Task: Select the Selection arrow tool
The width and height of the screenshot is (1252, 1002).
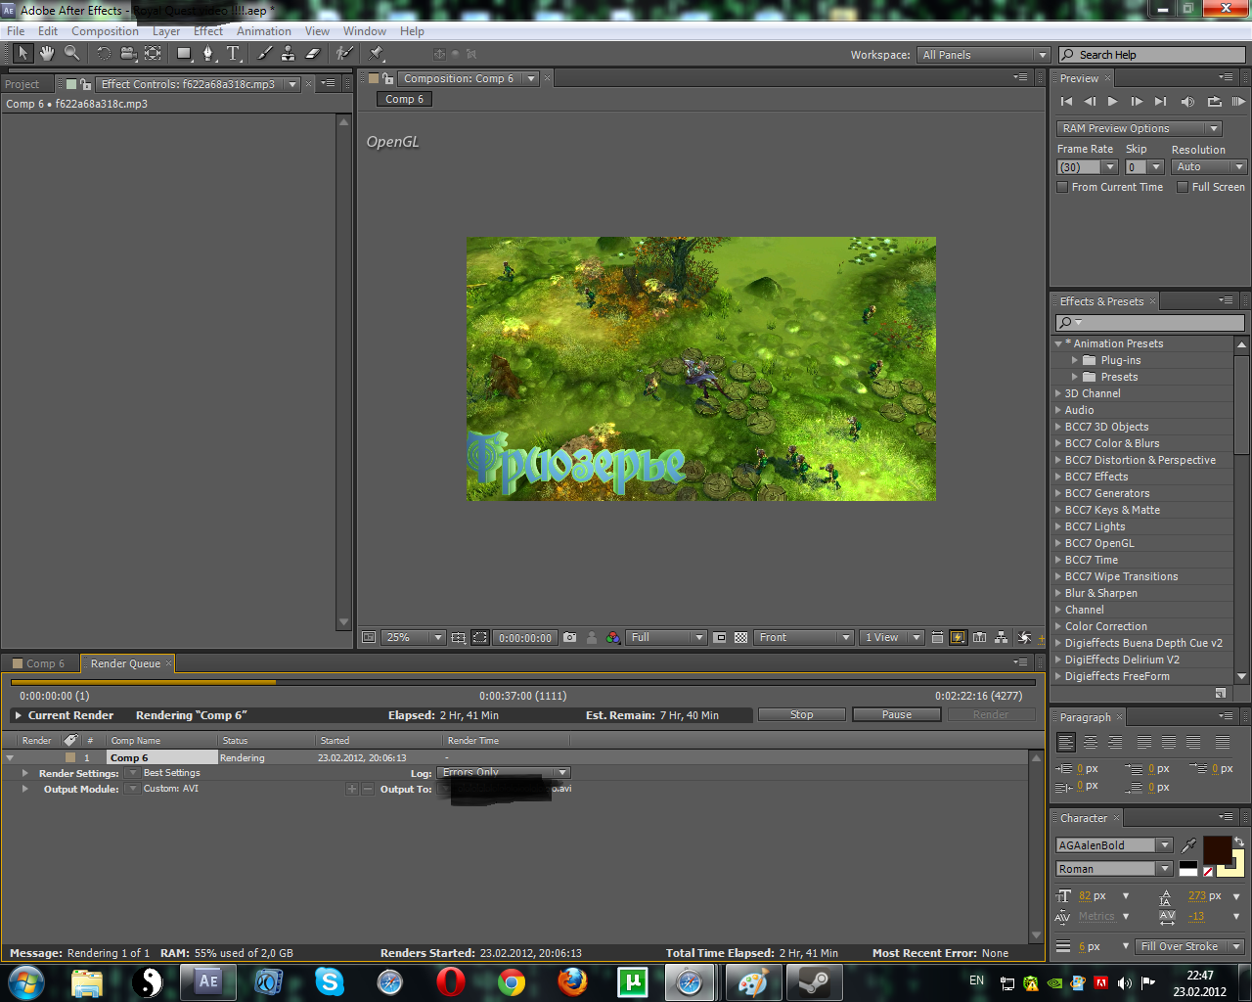Action: click(x=22, y=53)
